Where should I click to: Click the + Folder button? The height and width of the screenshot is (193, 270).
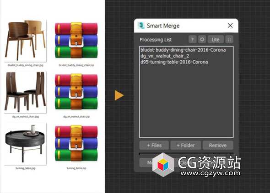click(186, 145)
